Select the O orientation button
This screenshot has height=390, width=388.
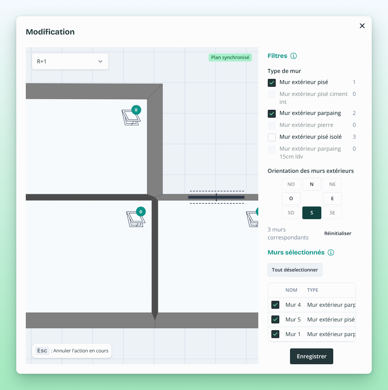click(291, 199)
